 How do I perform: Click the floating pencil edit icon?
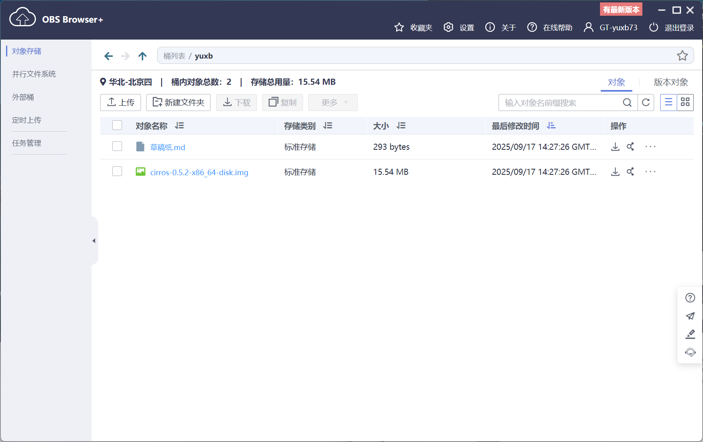pos(690,334)
